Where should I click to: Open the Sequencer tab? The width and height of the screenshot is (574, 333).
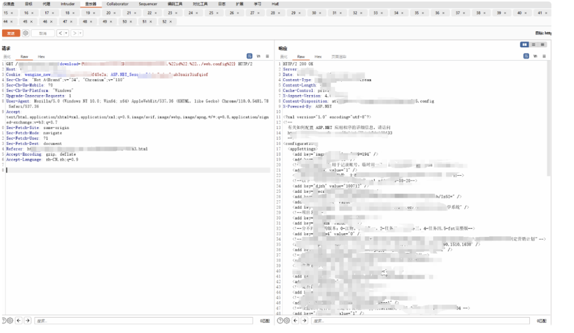[x=148, y=4]
